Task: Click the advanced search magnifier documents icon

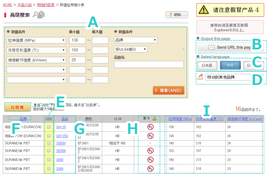Action: [x=39, y=15]
